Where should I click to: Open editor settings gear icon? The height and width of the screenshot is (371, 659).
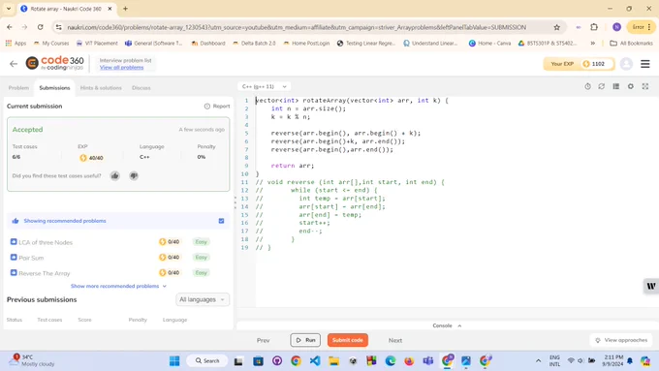click(x=631, y=86)
